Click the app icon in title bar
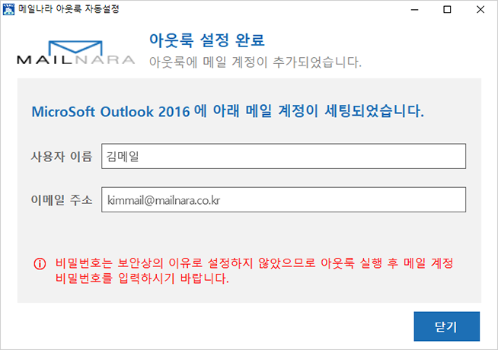 coord(8,9)
